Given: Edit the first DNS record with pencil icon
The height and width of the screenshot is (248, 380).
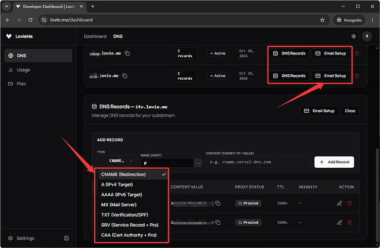Looking at the screenshot, I should click(x=339, y=203).
